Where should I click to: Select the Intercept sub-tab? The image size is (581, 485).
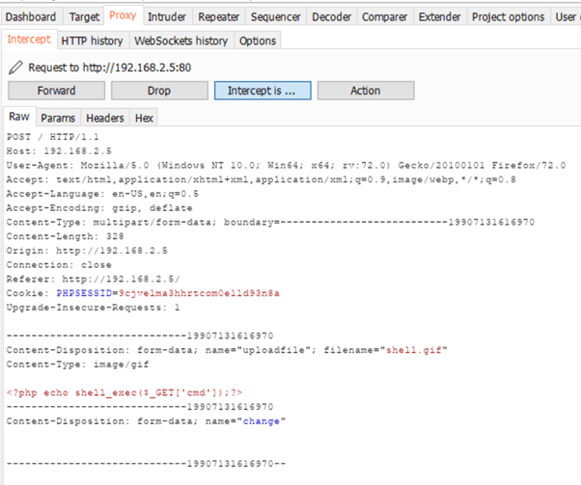pos(29,40)
